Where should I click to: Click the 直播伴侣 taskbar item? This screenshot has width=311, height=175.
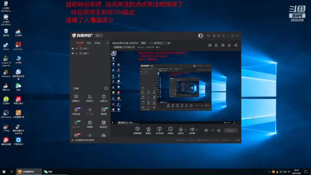coord(29,171)
